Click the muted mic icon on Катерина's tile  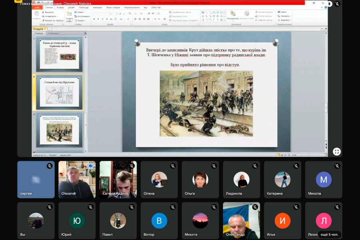pyautogui.click(x=296, y=166)
